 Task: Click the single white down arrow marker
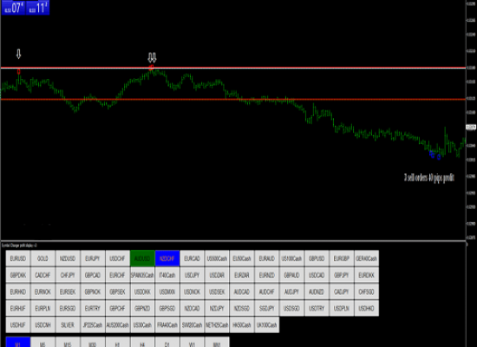pos(18,54)
